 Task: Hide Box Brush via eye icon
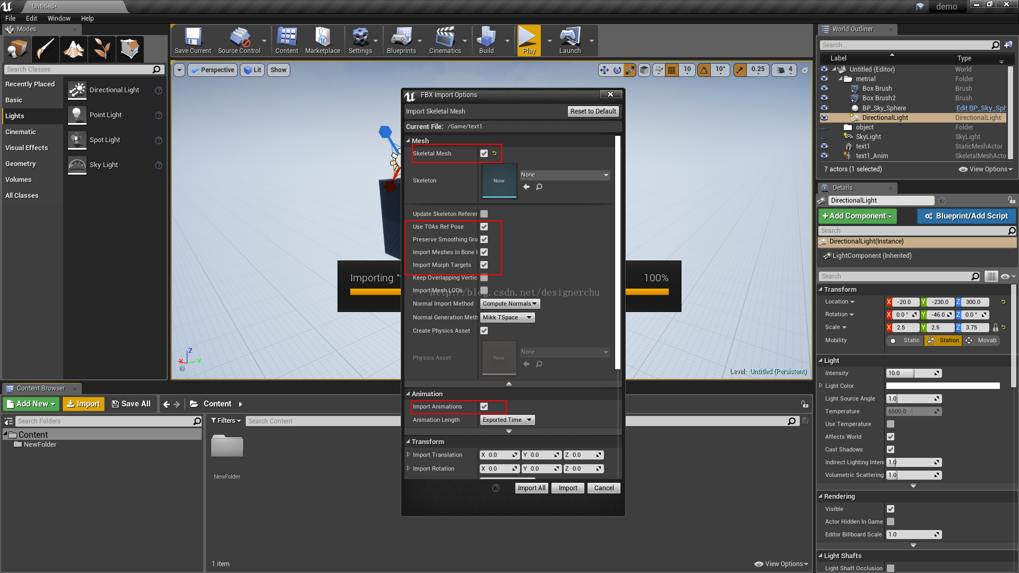824,89
